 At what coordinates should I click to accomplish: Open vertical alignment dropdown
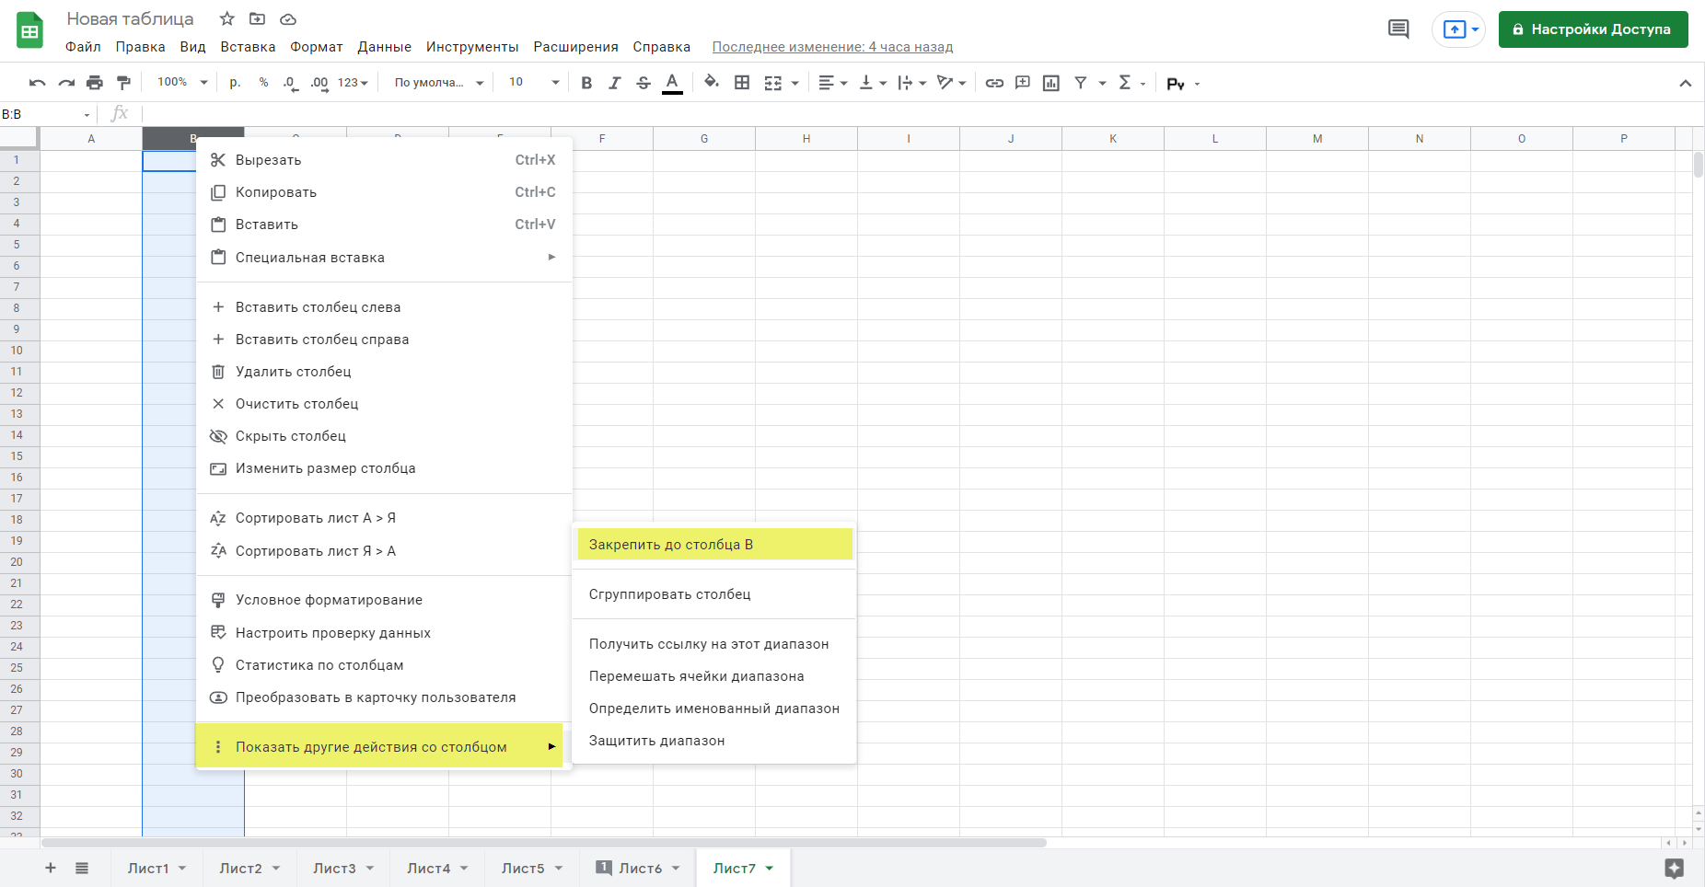pyautogui.click(x=872, y=83)
